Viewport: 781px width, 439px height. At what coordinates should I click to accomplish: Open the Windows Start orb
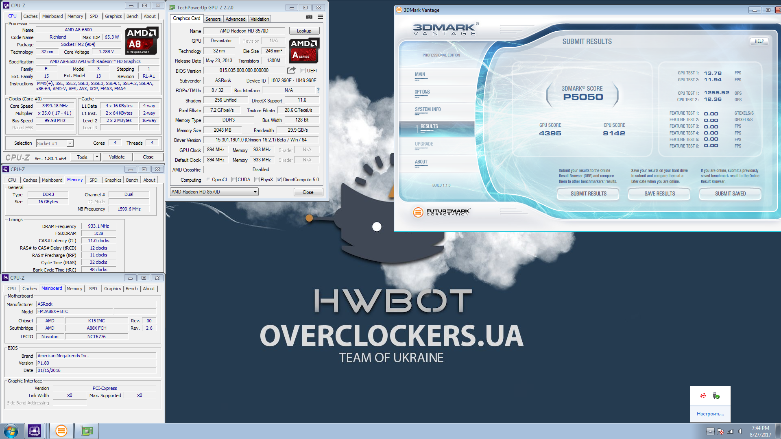[x=11, y=431]
